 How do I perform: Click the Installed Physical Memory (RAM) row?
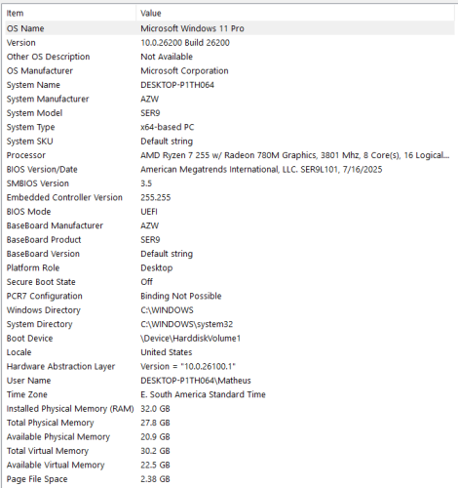(x=230, y=409)
